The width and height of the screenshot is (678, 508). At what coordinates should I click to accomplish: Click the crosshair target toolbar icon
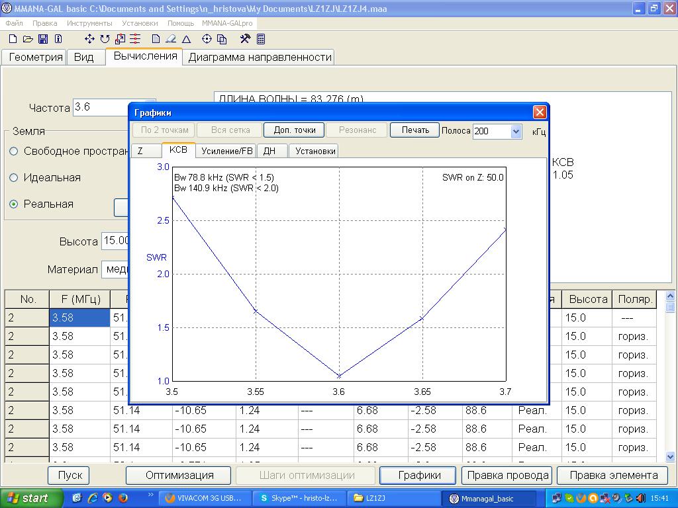pyautogui.click(x=207, y=39)
